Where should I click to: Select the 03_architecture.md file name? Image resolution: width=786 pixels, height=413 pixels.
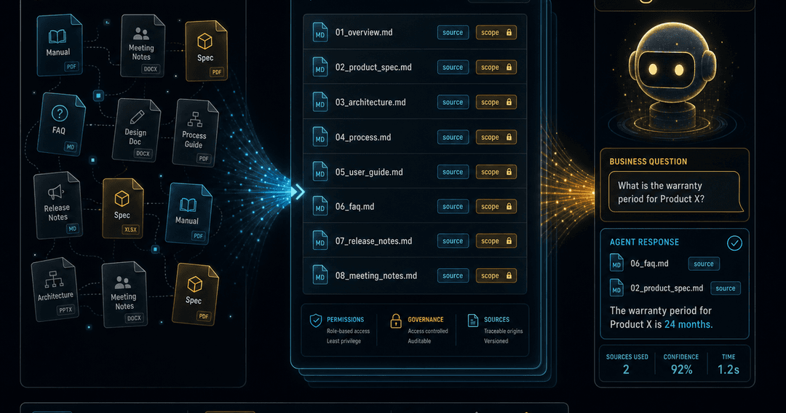click(370, 103)
